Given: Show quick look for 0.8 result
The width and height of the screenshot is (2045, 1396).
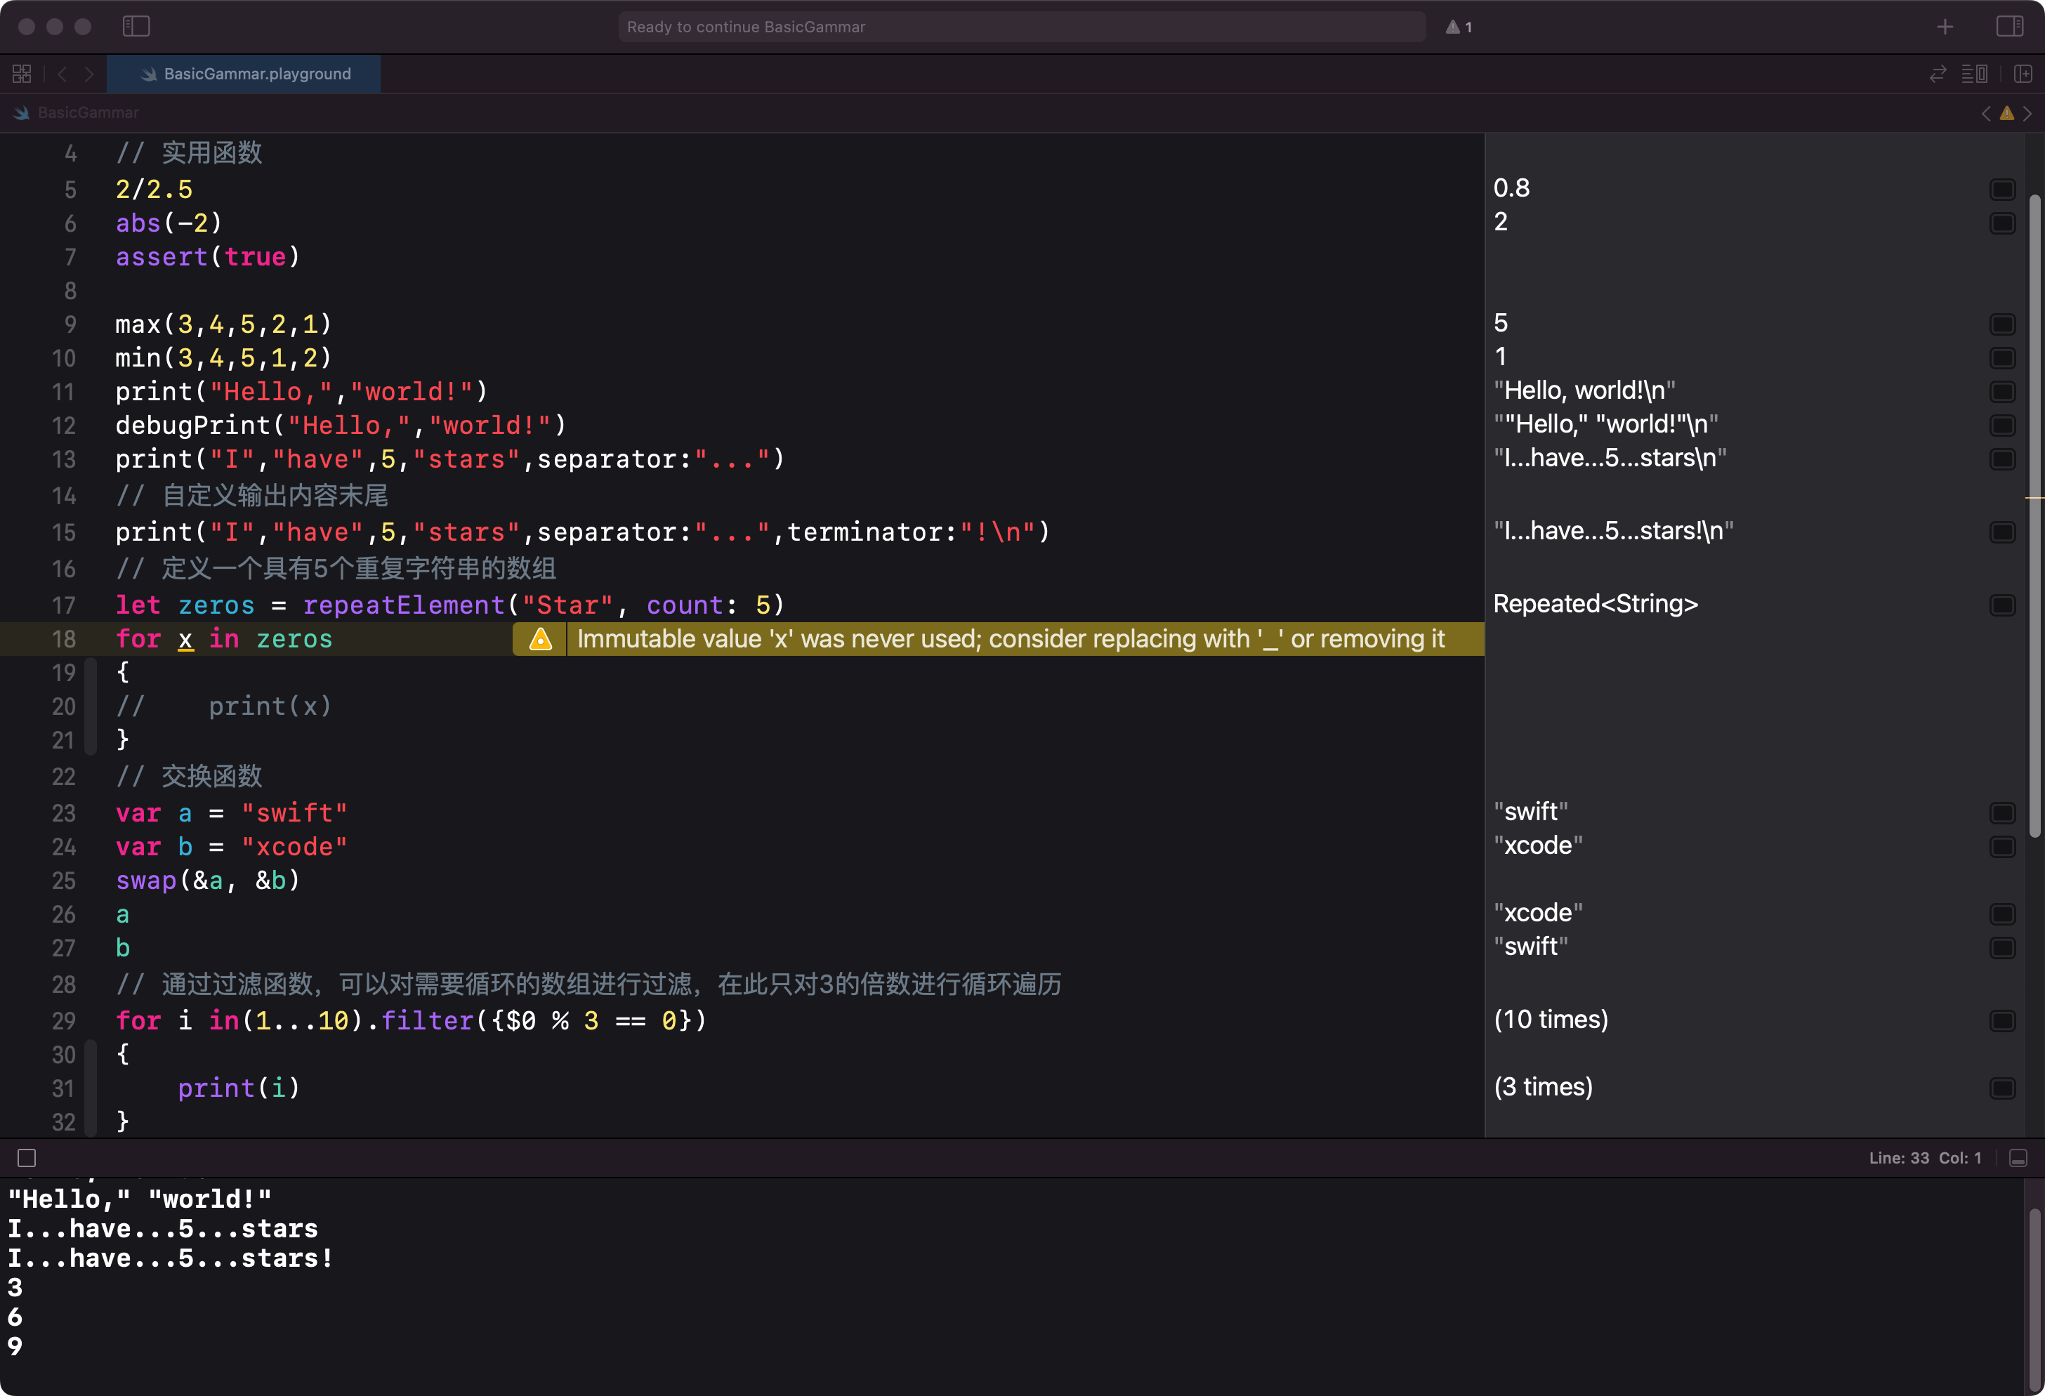Looking at the screenshot, I should coord(2002,189).
